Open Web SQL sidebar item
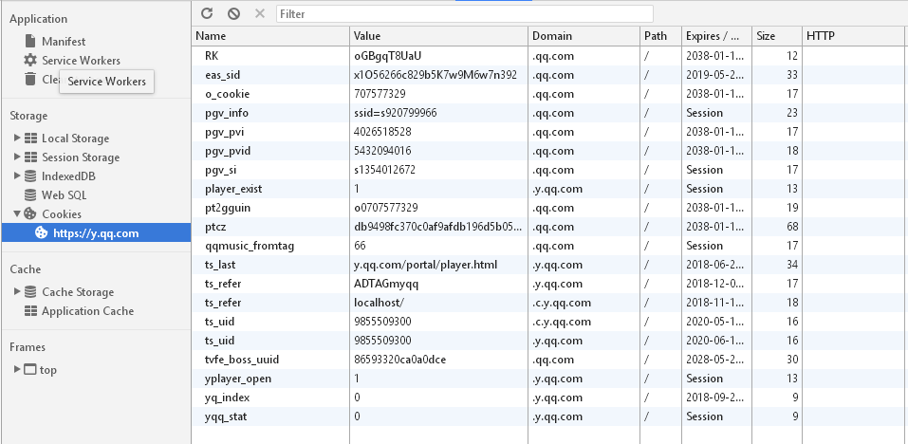 (64, 195)
